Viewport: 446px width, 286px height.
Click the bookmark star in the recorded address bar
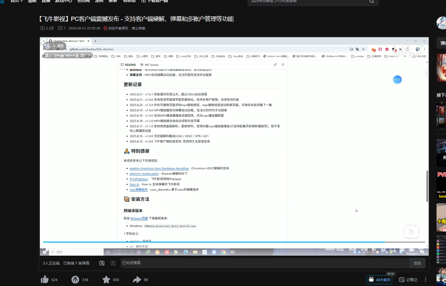(364, 49)
